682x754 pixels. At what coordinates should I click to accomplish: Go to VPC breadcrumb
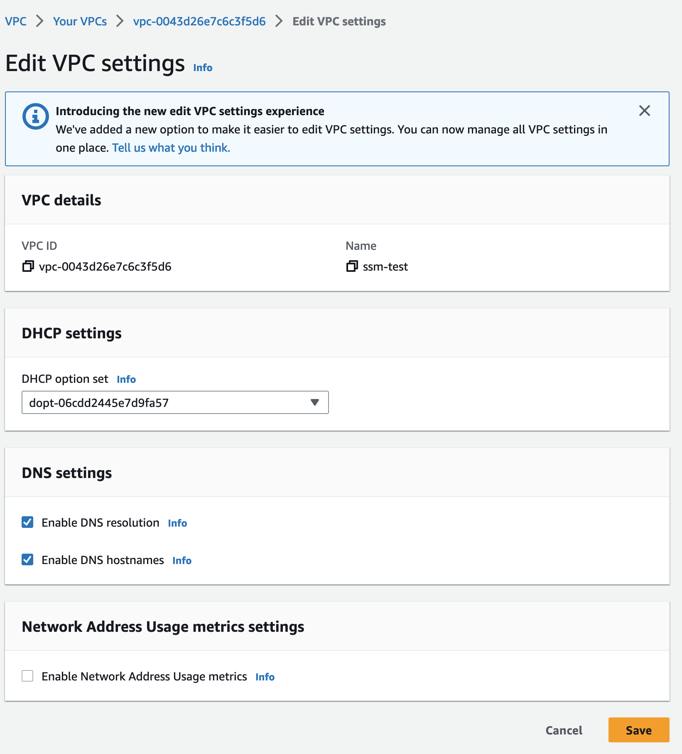tap(16, 22)
